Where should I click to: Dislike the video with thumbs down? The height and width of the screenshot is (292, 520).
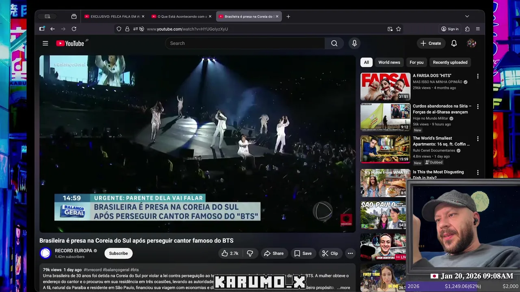click(250, 253)
